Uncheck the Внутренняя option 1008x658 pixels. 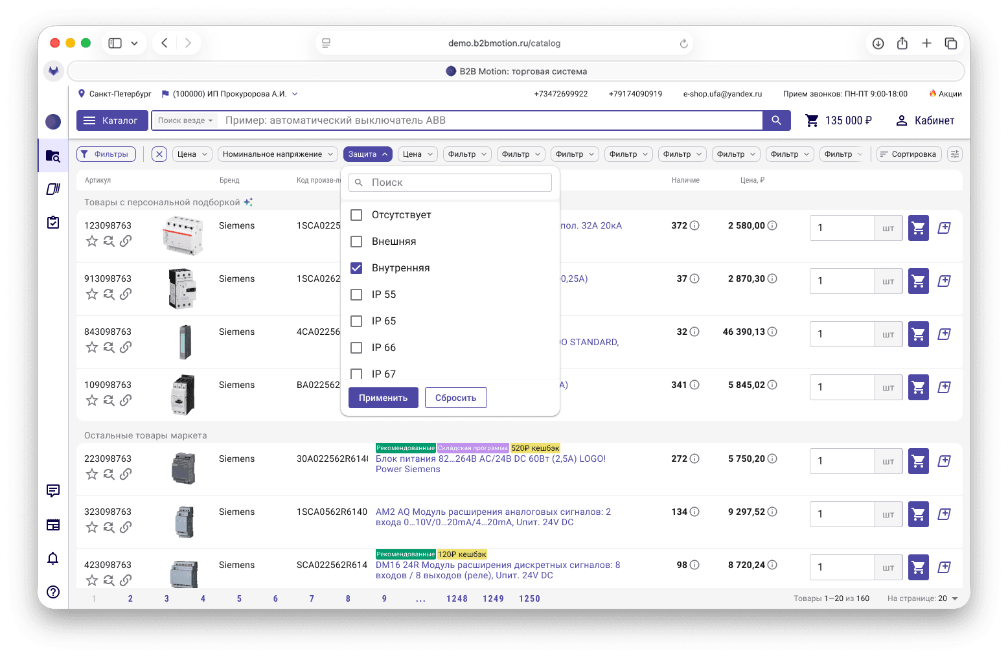coord(356,268)
